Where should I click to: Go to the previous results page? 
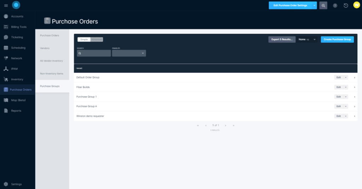coord(206,126)
